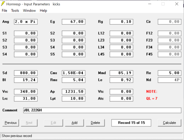This screenshot has width=184, height=140.
Task: Click the Hornresp lightning bolt title icon
Action: click(x=3, y=4)
